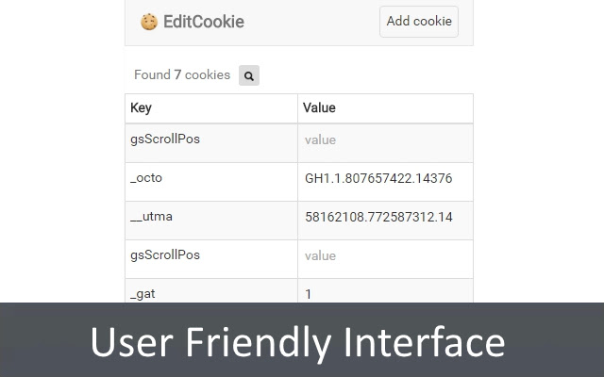Image resolution: width=604 pixels, height=377 pixels.
Task: Click the second empty value input field
Action: pyautogui.click(x=385, y=256)
